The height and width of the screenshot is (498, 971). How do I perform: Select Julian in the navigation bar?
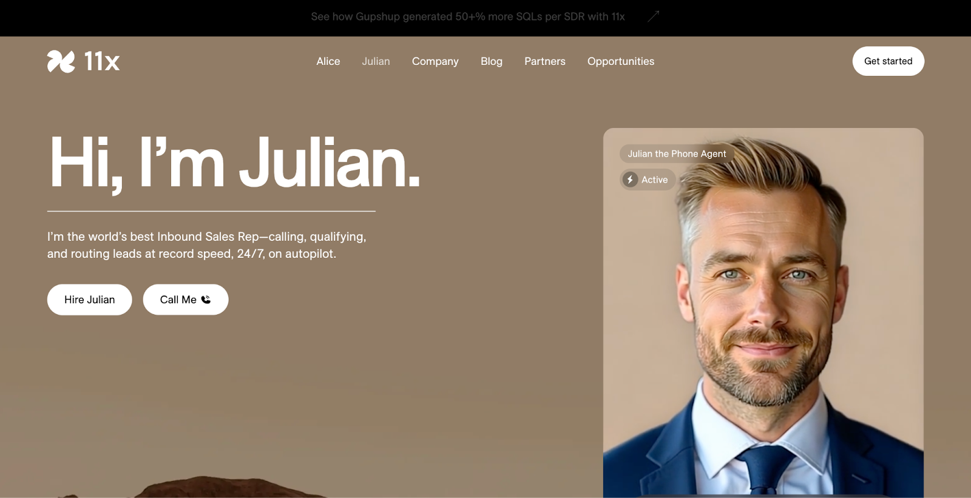click(376, 61)
